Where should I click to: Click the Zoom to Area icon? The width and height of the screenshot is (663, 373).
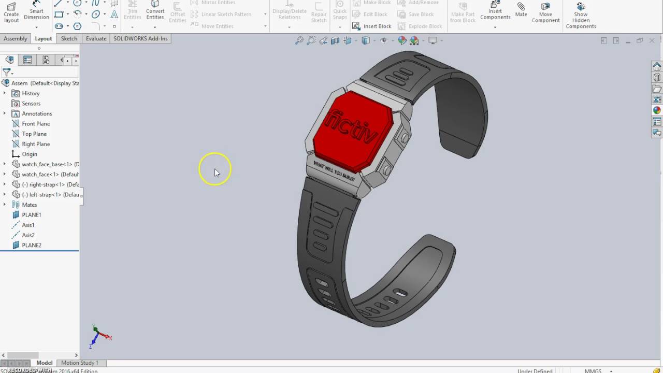tap(311, 40)
